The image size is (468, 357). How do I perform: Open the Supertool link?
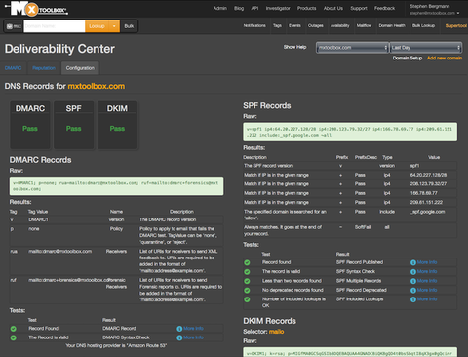[x=456, y=25]
